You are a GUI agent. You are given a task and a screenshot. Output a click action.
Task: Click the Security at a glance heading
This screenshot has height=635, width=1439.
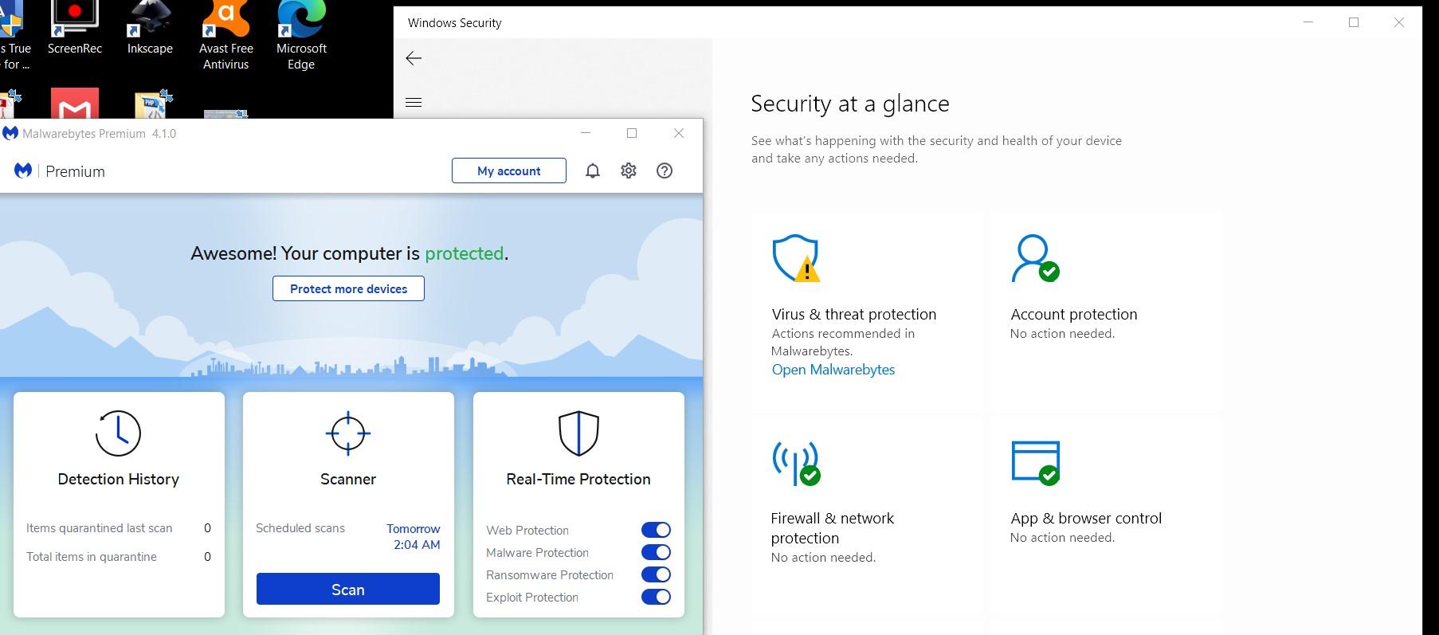pyautogui.click(x=850, y=104)
